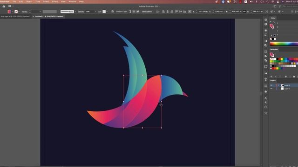Open the Window menu
Image resolution: width=298 pixels, height=167 pixels.
click(x=72, y=1)
